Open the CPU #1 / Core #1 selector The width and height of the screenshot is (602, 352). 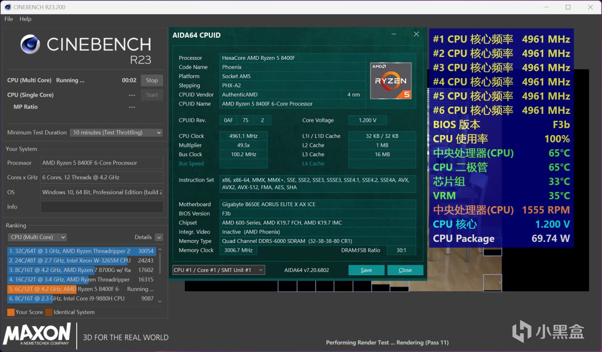click(x=219, y=270)
